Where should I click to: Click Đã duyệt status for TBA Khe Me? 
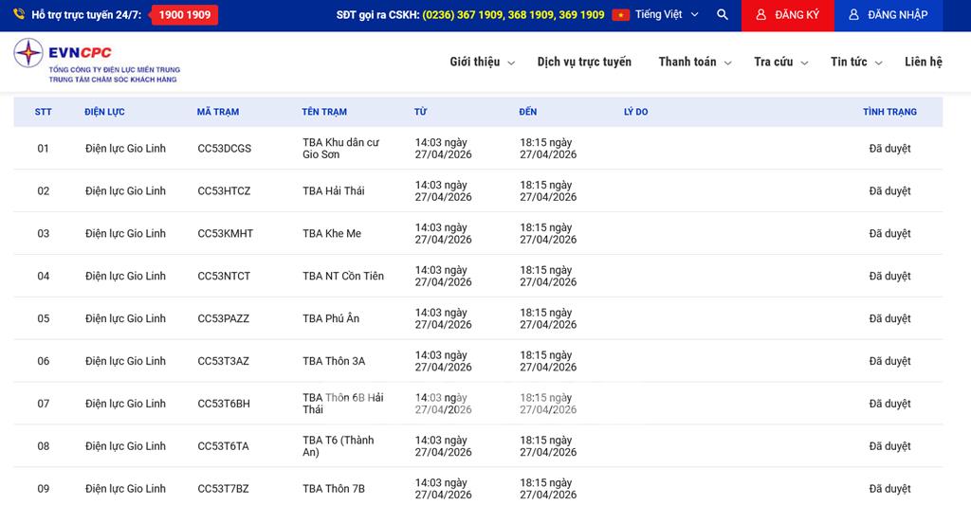889,234
